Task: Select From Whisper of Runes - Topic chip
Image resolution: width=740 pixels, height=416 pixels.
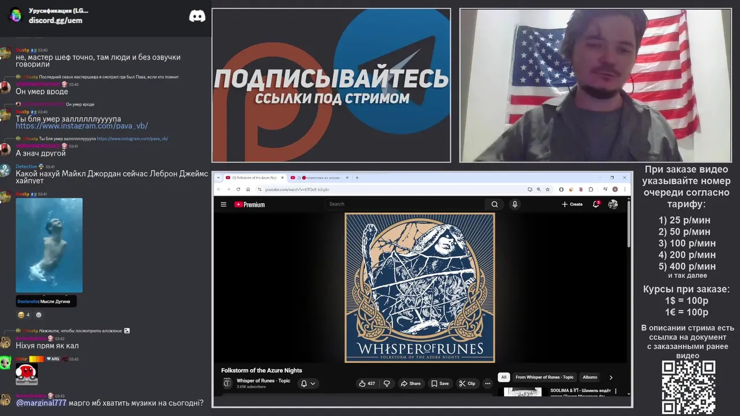Action: 545,377
